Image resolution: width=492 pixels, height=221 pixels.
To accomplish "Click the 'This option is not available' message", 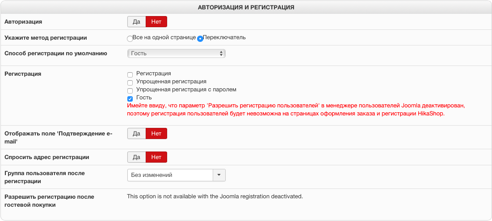I will (x=215, y=196).
